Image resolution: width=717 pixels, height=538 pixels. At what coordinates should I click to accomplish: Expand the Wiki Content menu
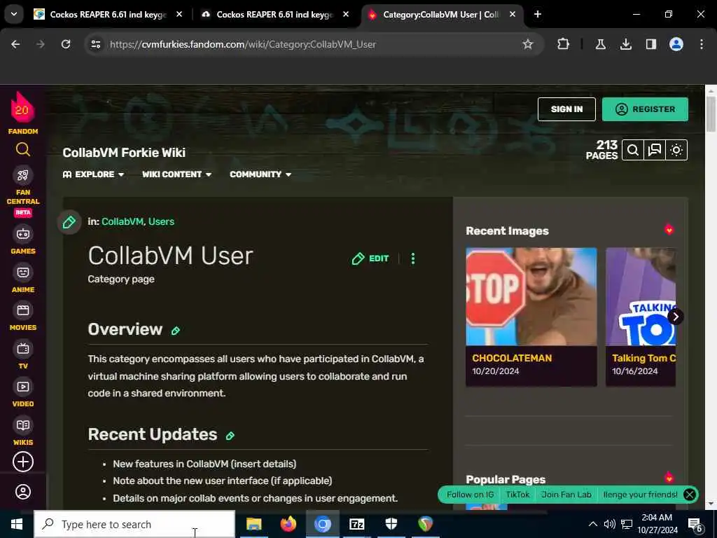point(176,174)
